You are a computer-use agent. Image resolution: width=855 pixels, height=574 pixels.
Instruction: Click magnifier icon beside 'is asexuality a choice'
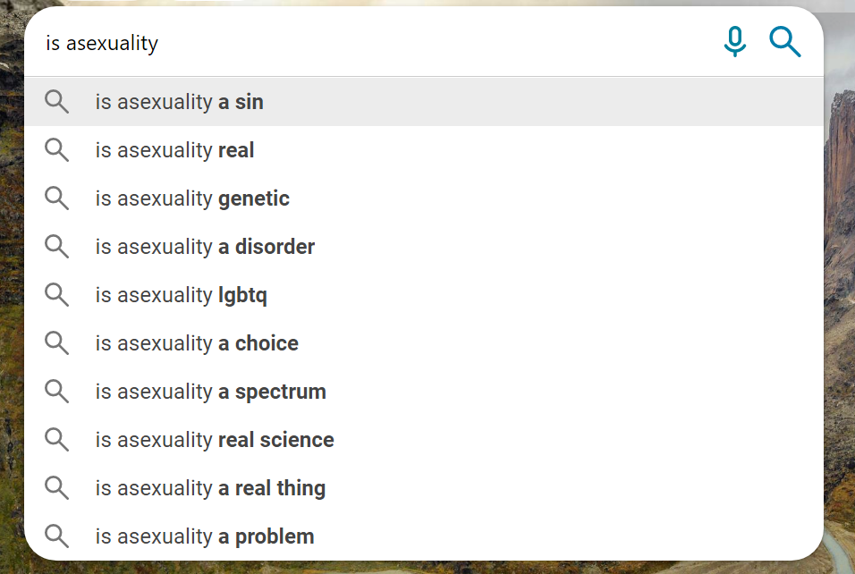[56, 343]
